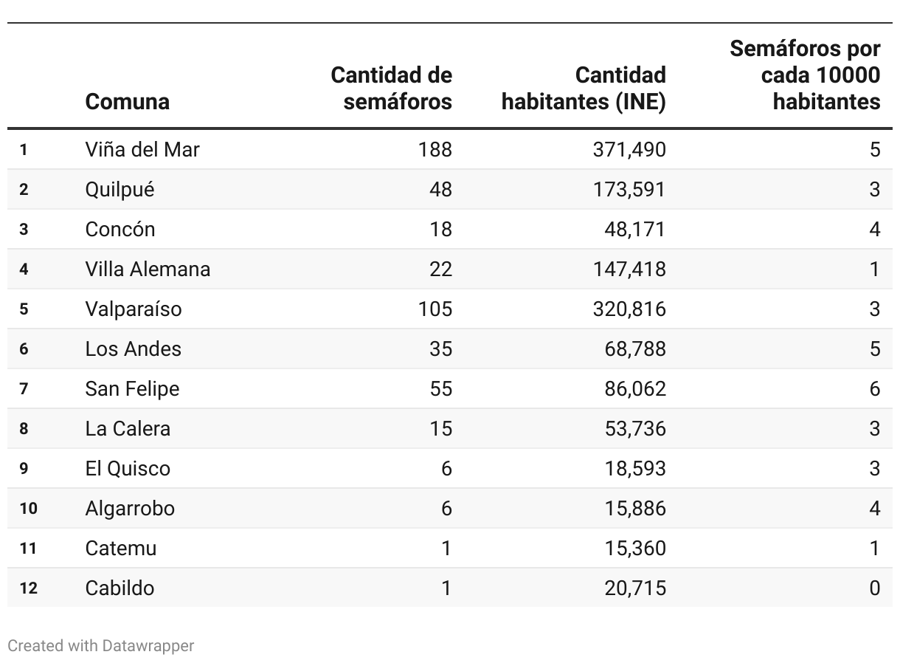900x663 pixels.
Task: Select the Valparaíso comuna cell
Action: 133,309
